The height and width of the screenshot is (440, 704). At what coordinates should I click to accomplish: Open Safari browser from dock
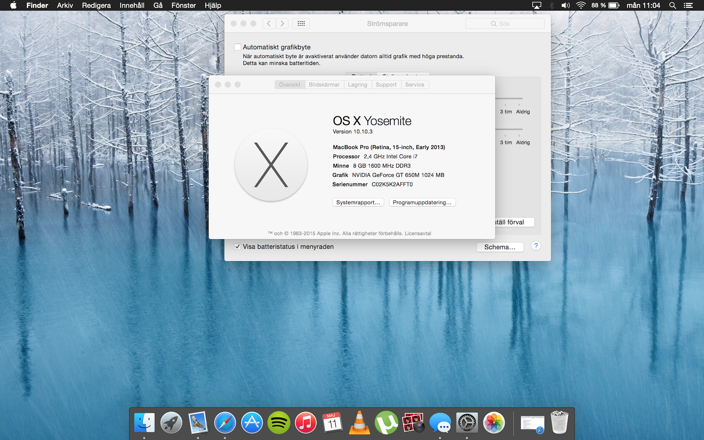225,423
